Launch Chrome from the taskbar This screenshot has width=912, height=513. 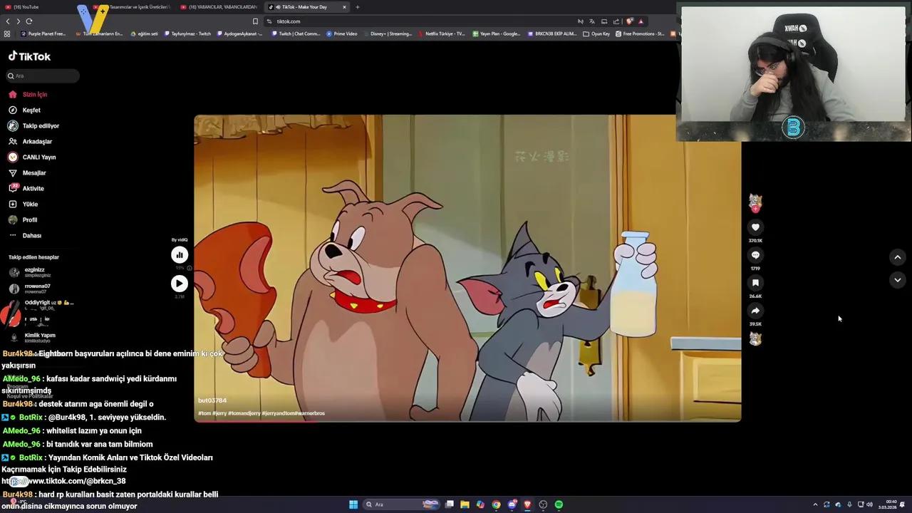(x=496, y=504)
